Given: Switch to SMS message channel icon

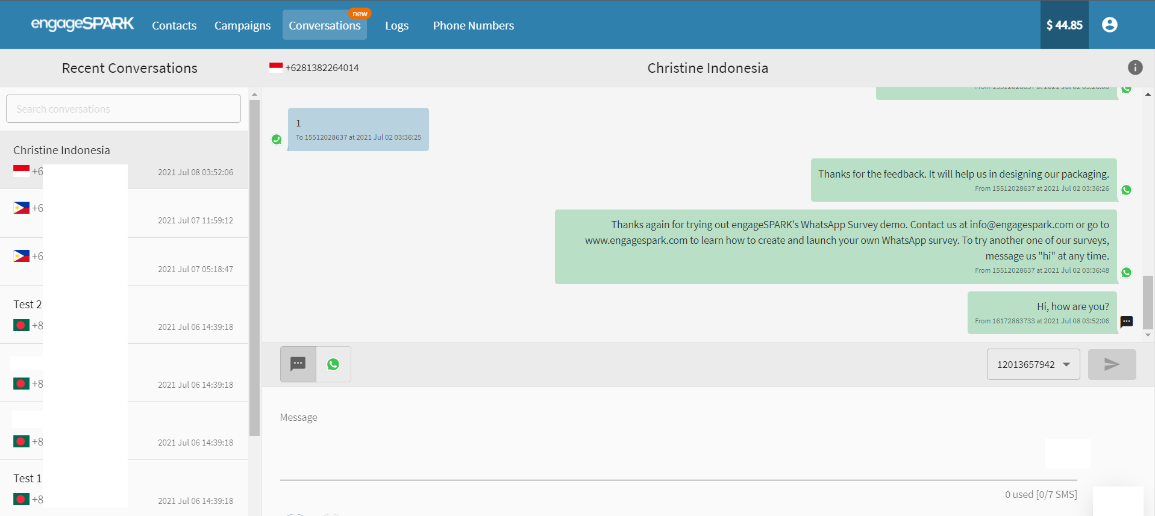Looking at the screenshot, I should tap(298, 364).
